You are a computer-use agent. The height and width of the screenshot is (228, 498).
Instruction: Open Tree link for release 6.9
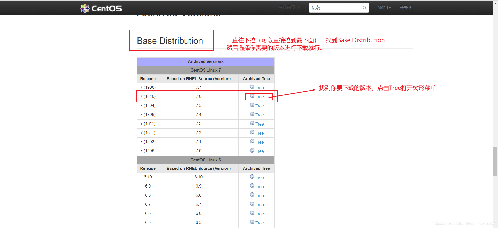point(259,186)
